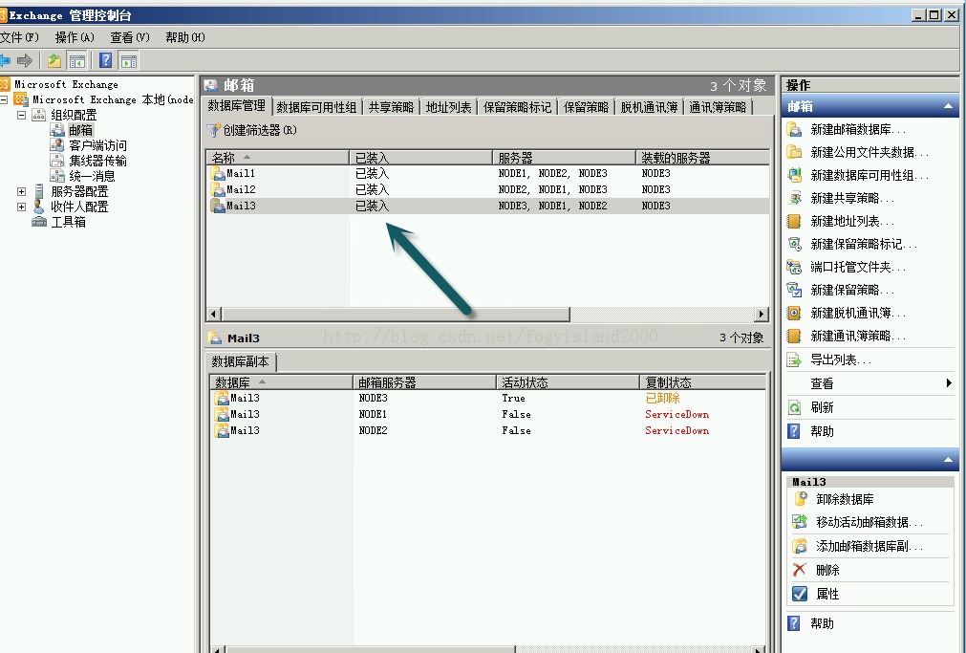Click the 帮助 link under the Mail3 actions
Screen dimensions: 966x653
pyautogui.click(x=822, y=623)
